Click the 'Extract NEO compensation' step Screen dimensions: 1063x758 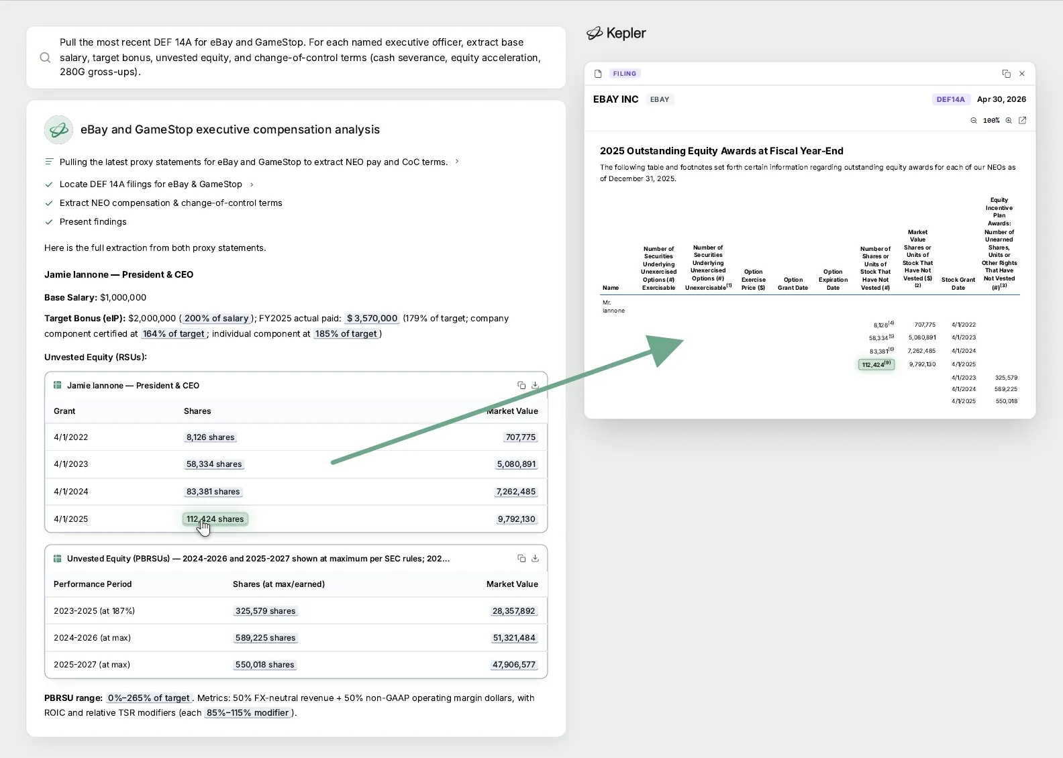pos(170,203)
